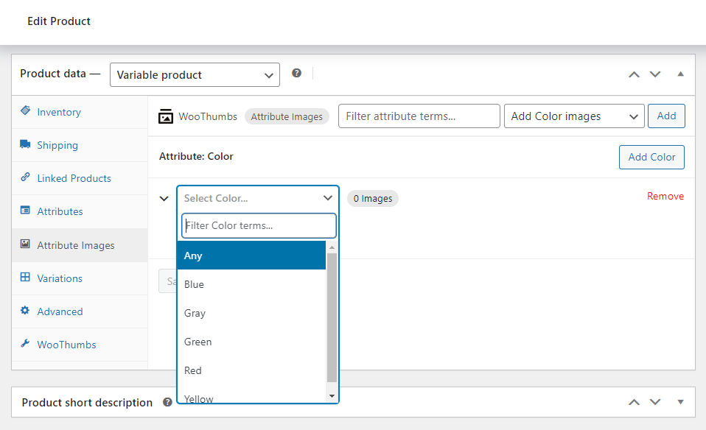Open the Variable product type dropdown
The image size is (706, 430).
[195, 74]
